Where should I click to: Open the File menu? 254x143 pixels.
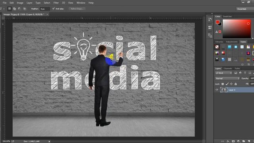tap(4, 3)
